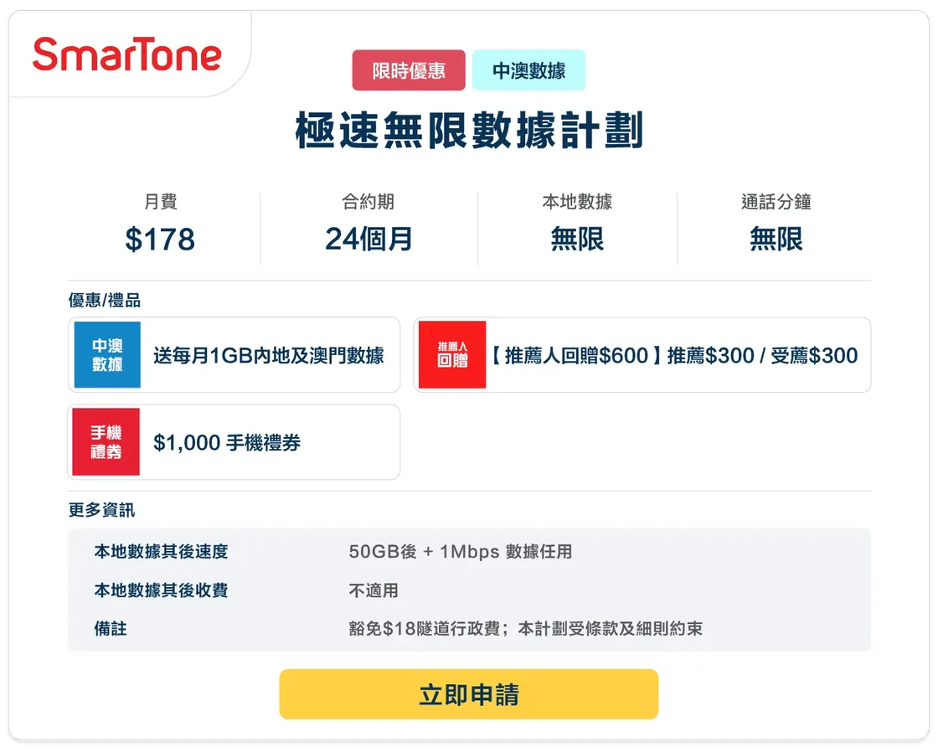Click the 24個月 contract period value

369,240
